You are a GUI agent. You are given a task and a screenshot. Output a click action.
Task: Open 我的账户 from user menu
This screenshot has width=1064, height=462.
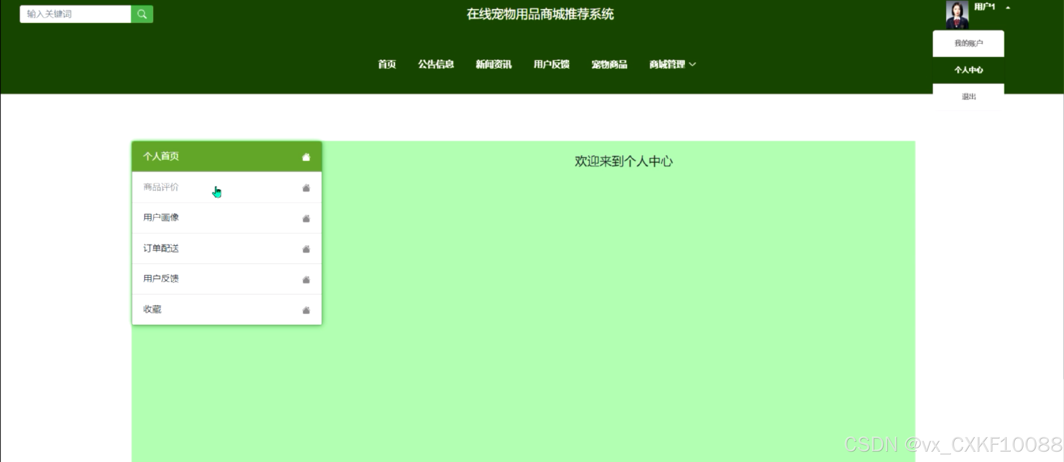pos(968,43)
